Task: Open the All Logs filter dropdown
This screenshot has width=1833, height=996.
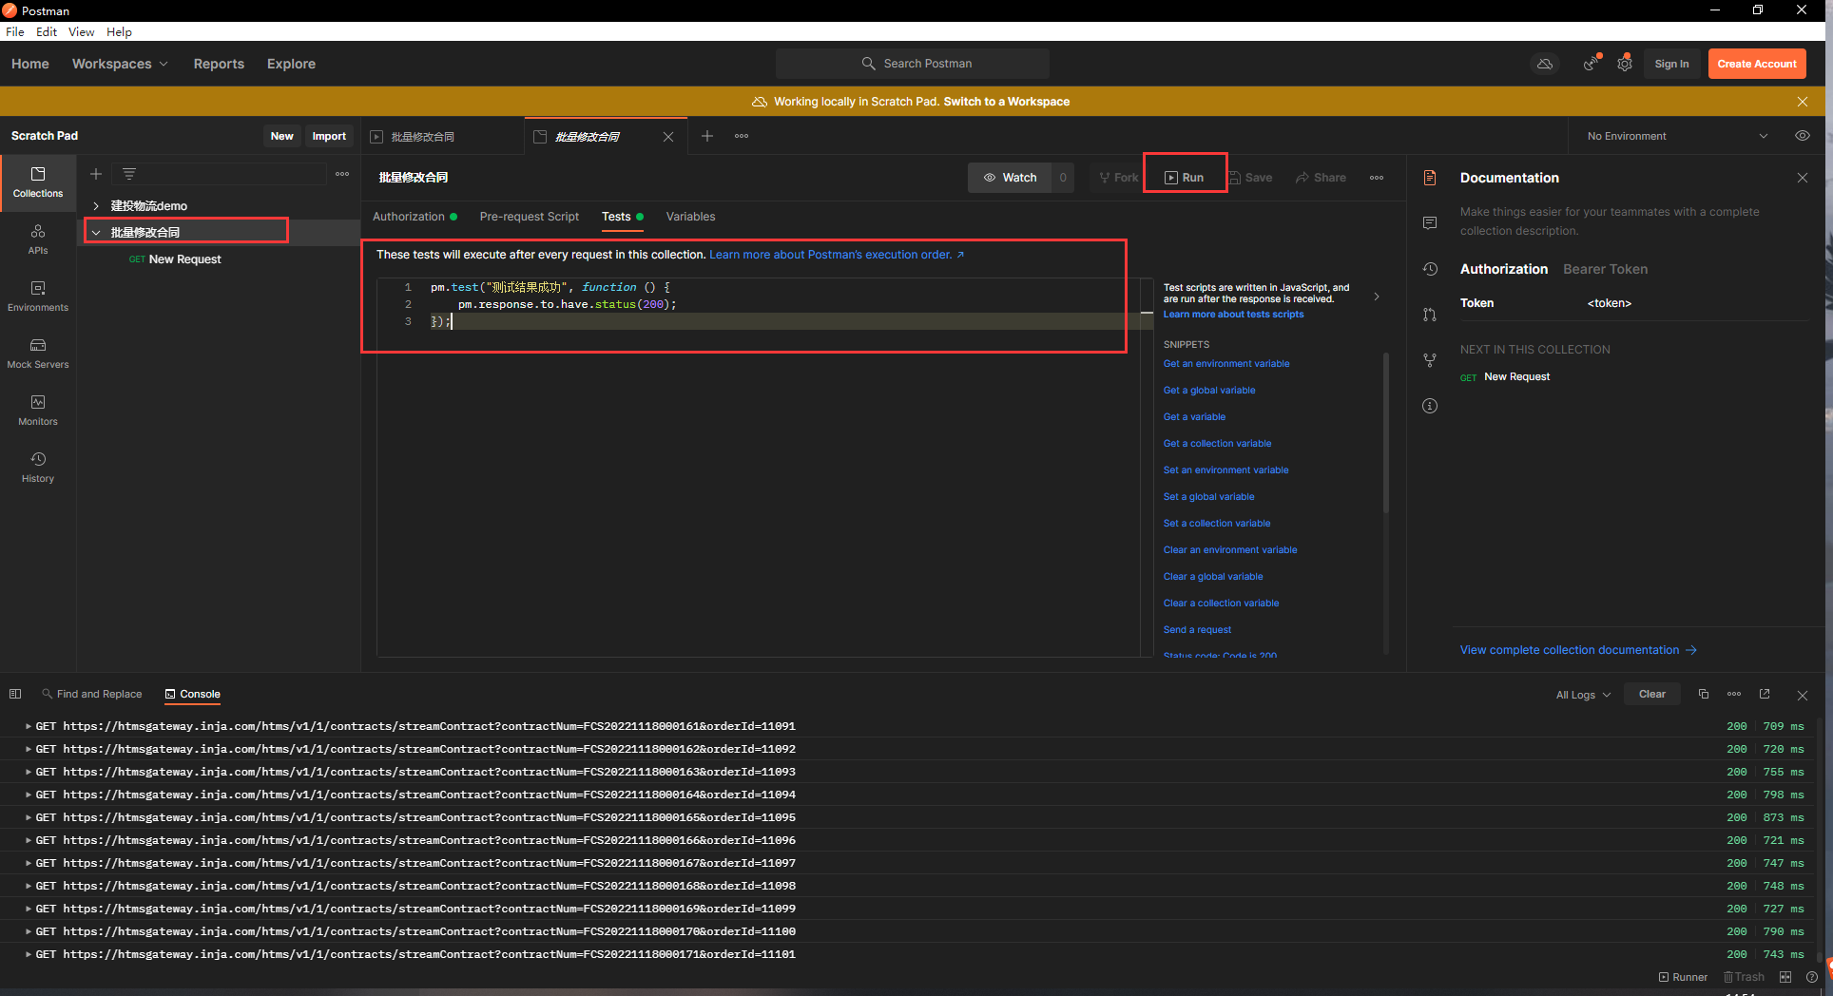Action: pyautogui.click(x=1583, y=695)
